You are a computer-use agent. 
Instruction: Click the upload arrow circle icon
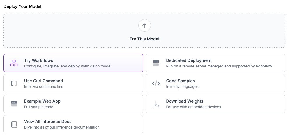pyautogui.click(x=144, y=26)
